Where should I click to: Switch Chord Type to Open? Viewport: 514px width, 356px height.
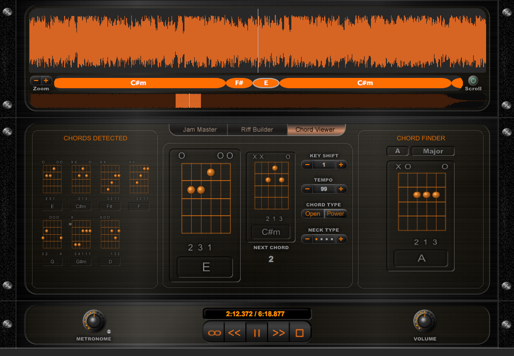[313, 213]
